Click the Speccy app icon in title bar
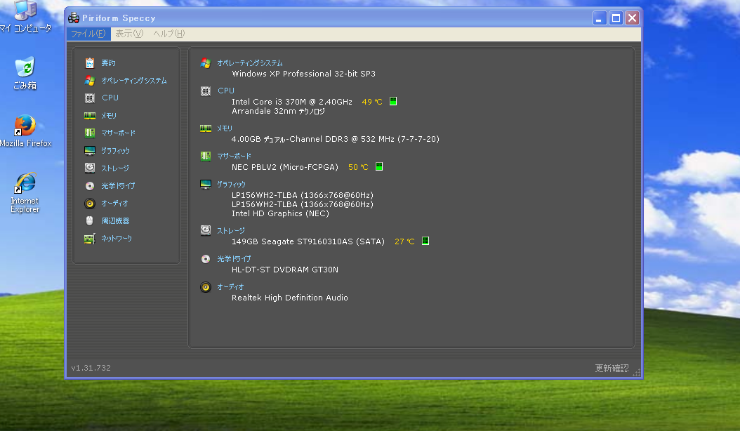740x431 pixels. 74,18
